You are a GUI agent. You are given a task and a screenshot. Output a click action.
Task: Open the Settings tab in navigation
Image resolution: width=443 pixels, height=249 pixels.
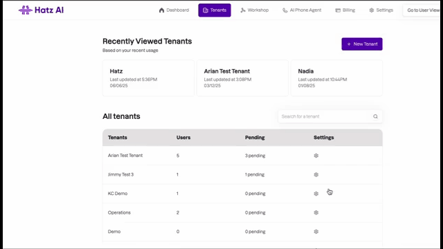point(381,10)
